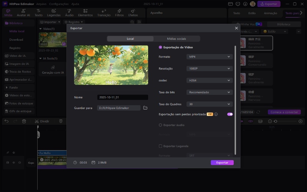Open the Filtros panel
307x192 pixels.
(119, 13)
